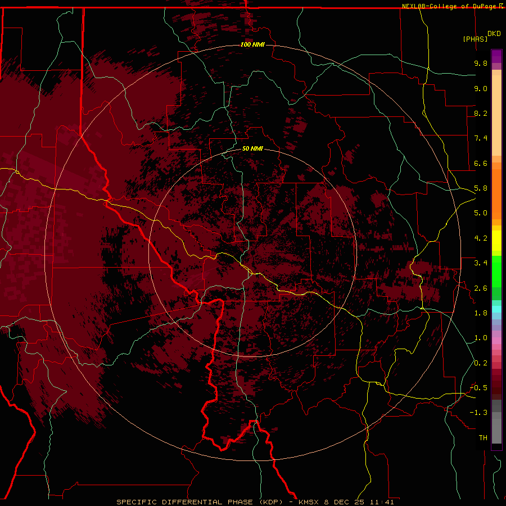Click the 9.8 value on the color scale
Image resolution: width=506 pixels, height=506 pixels.
tap(481, 63)
